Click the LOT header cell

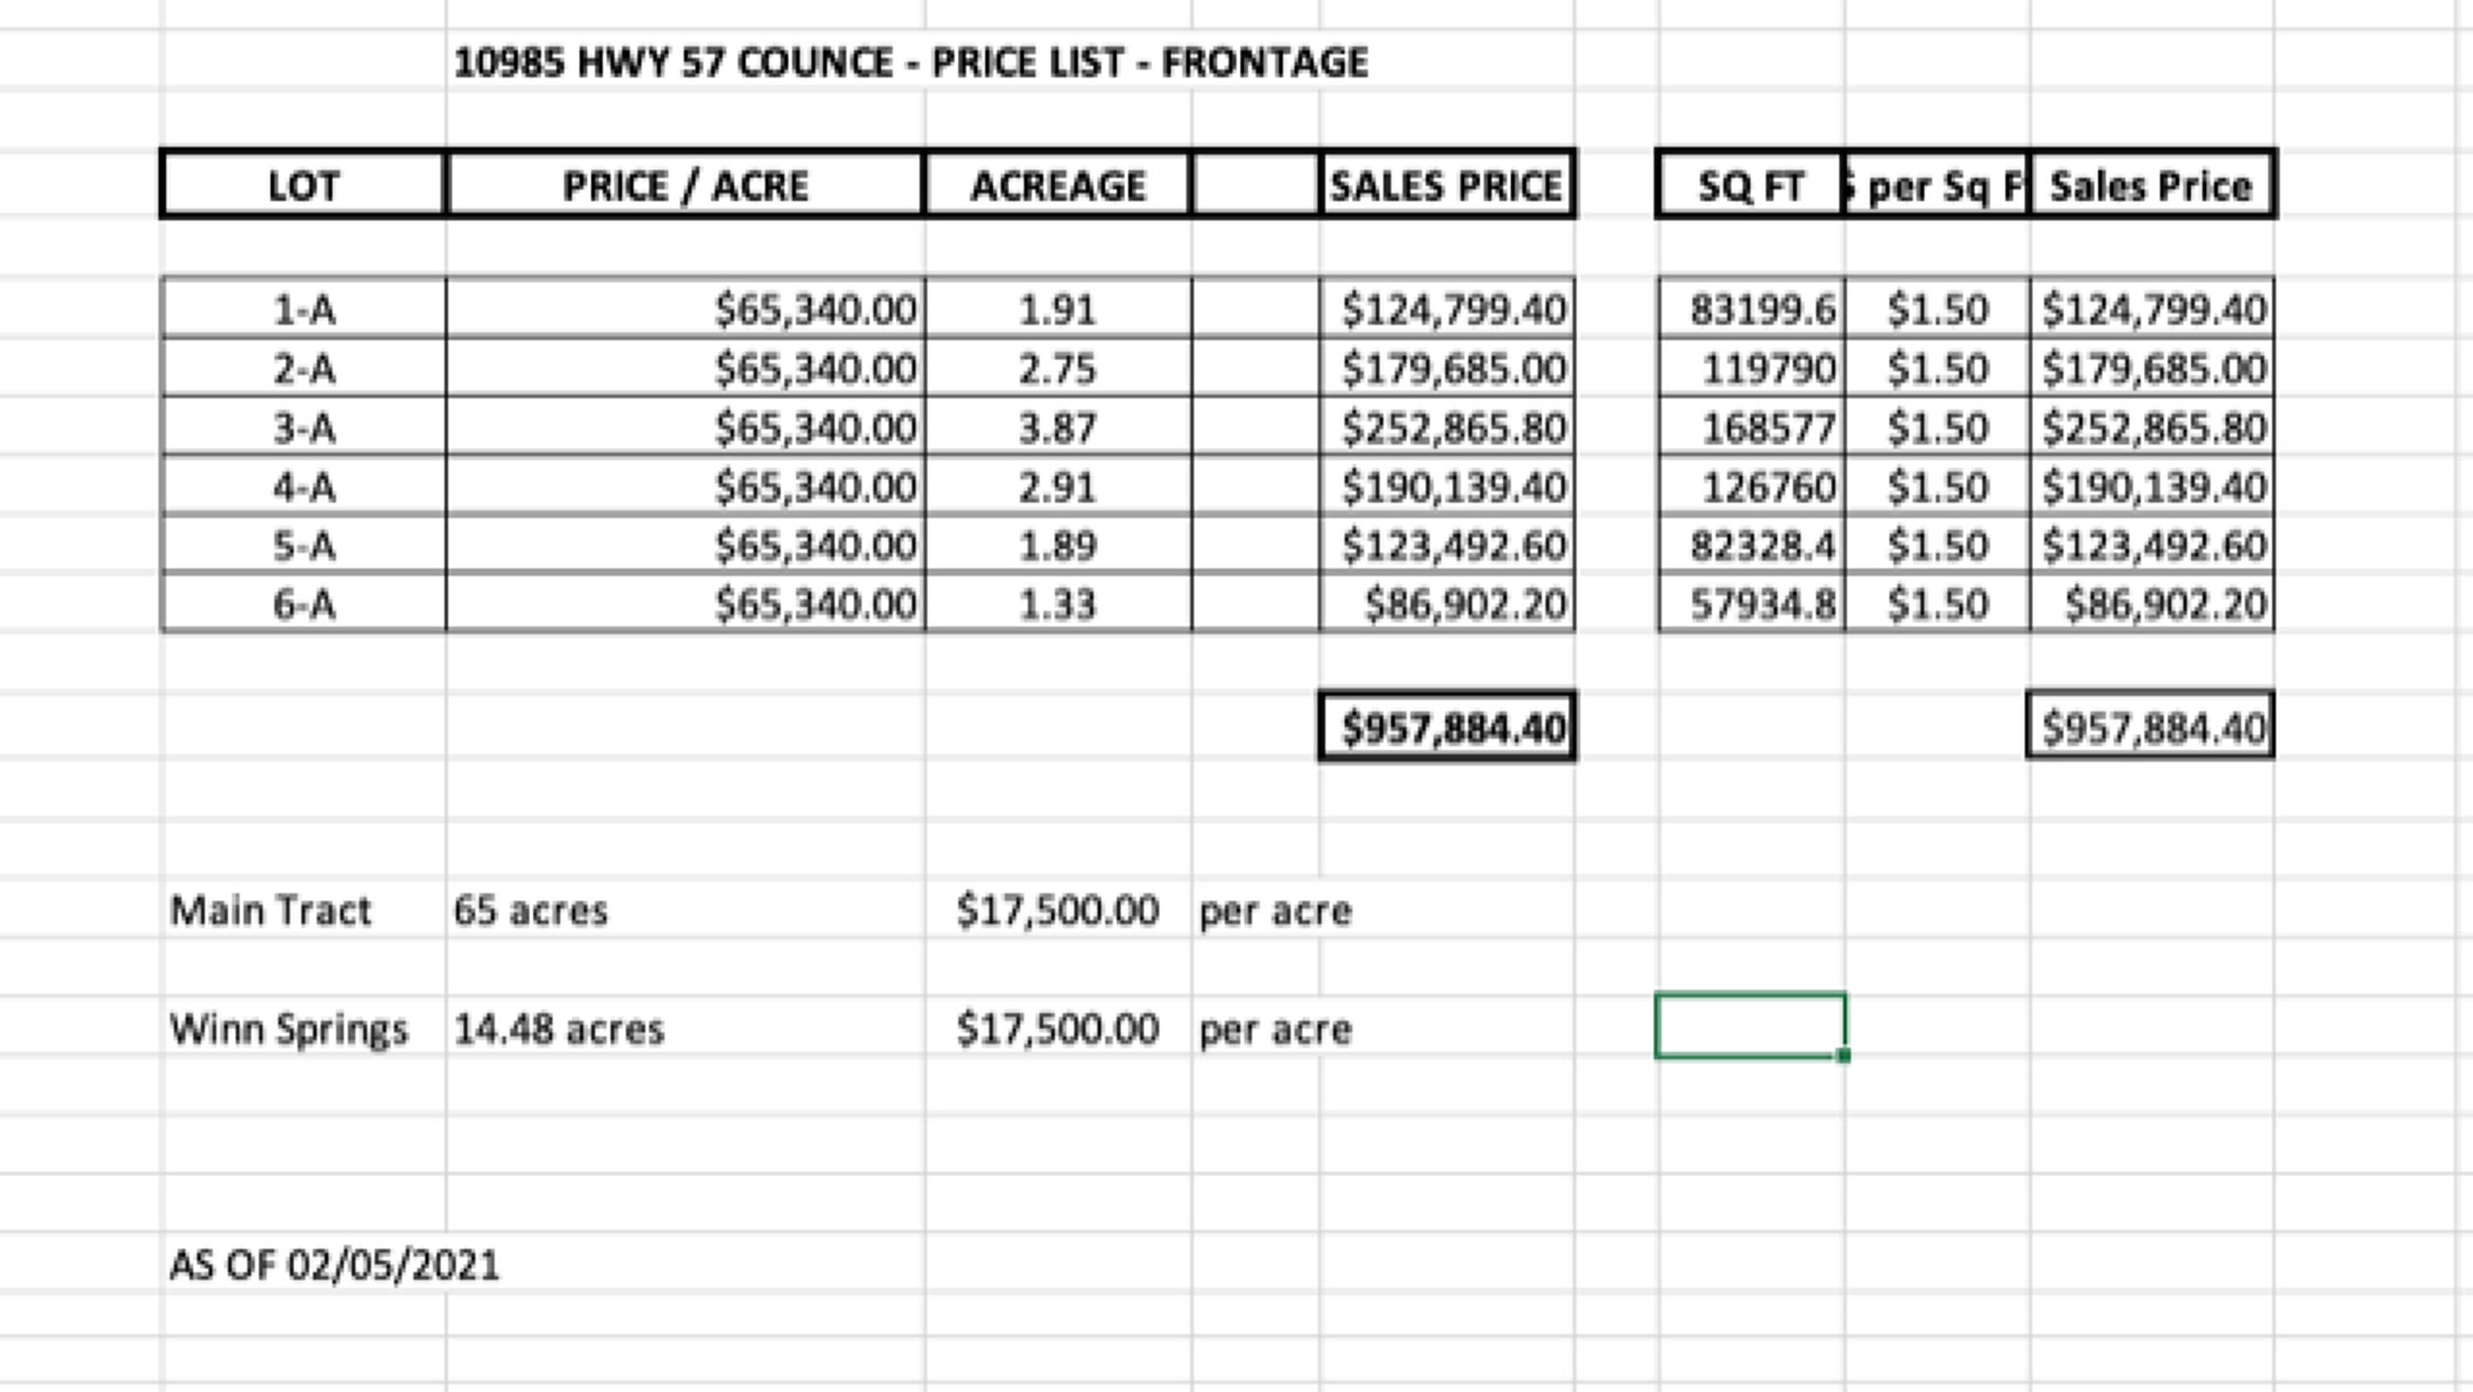pos(303,186)
